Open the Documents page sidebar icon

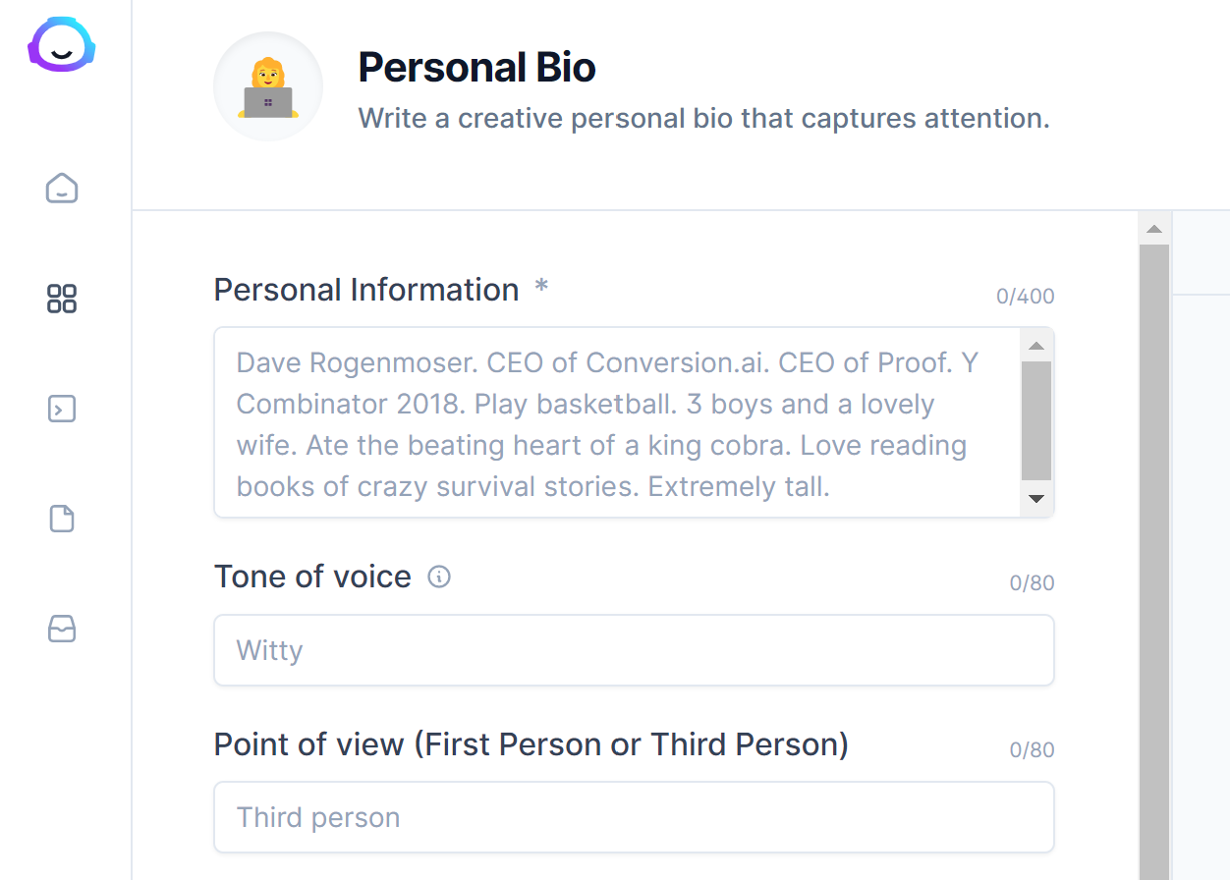pos(62,519)
